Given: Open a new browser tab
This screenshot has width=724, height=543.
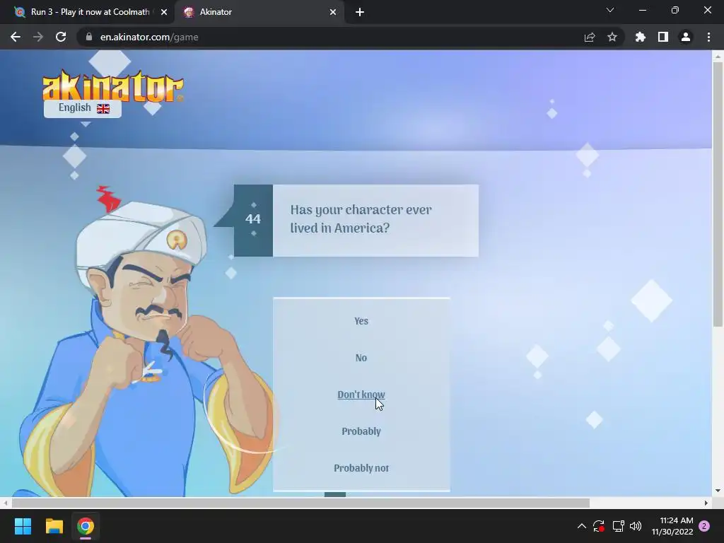Looking at the screenshot, I should [360, 12].
